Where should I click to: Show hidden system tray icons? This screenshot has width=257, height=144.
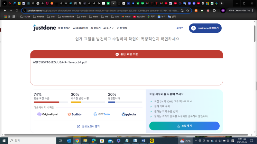pyautogui.click(x=196, y=141)
